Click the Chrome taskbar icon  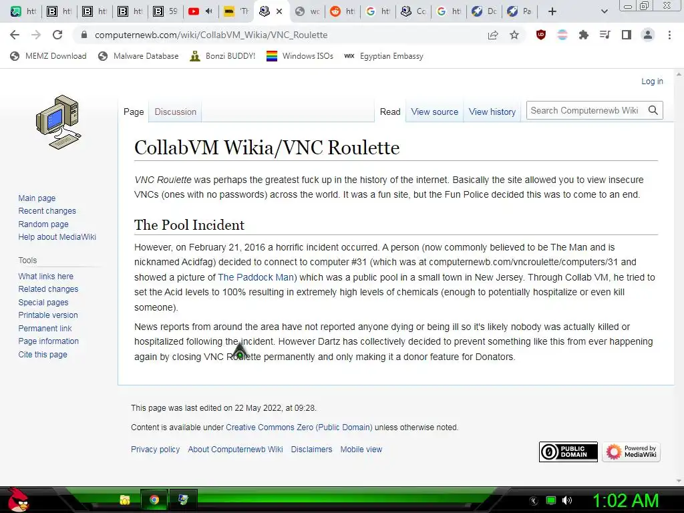pos(154,500)
